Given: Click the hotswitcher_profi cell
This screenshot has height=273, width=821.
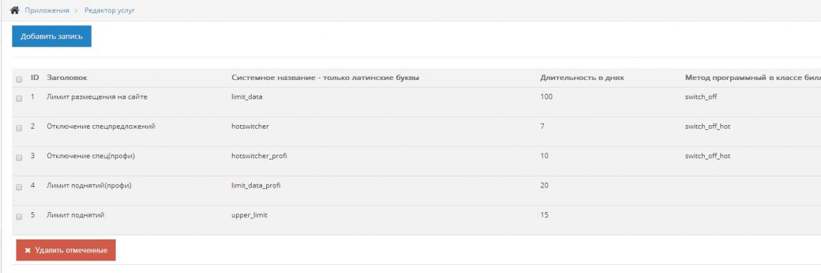Looking at the screenshot, I should (x=259, y=156).
